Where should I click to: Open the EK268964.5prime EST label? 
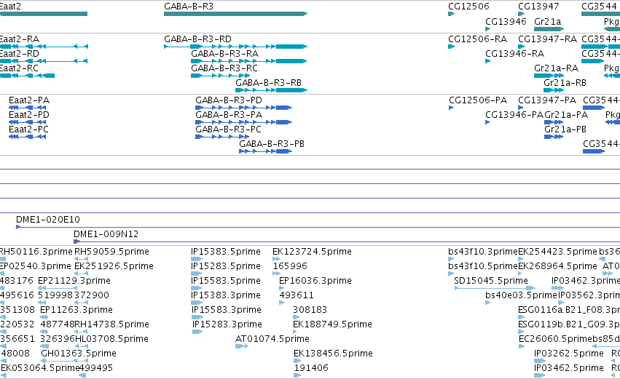[557, 266]
